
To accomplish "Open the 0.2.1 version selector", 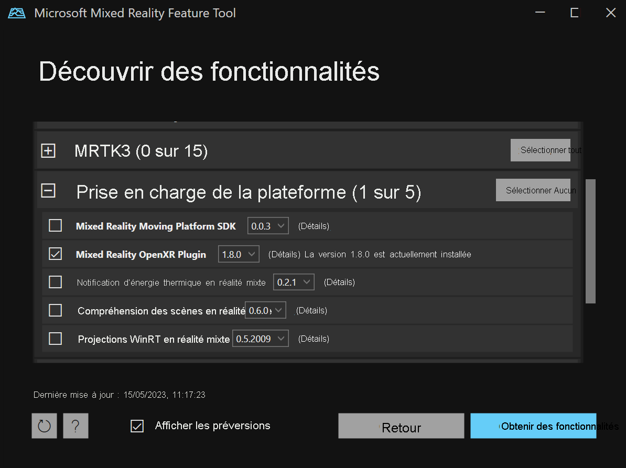I will (x=293, y=281).
